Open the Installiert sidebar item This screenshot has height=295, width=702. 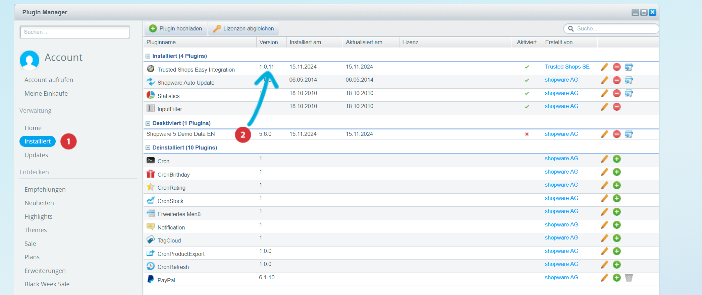click(38, 141)
